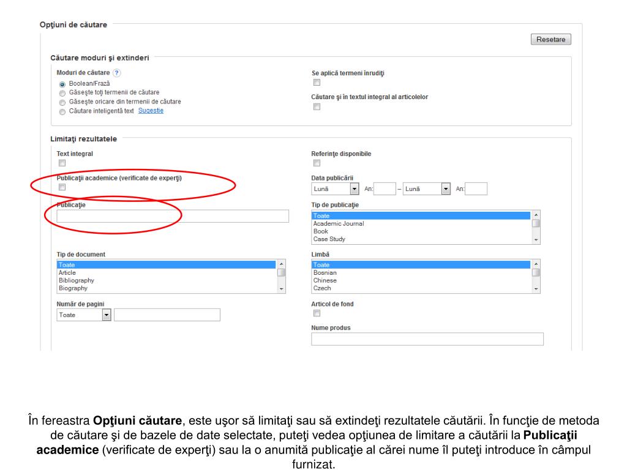
Task: Select Căutare inteligentă text radio button
Action: (62, 112)
